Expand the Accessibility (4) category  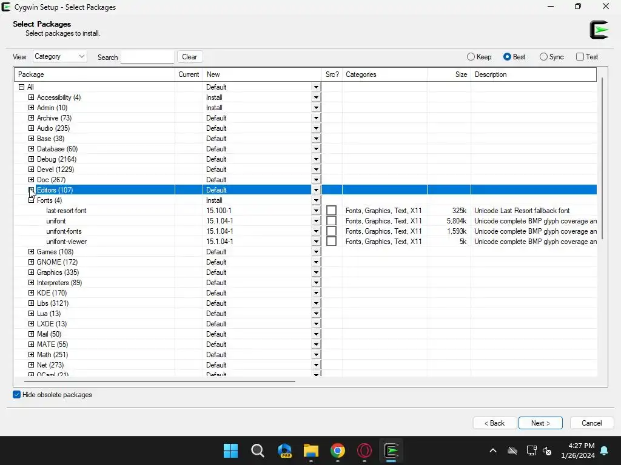click(32, 97)
